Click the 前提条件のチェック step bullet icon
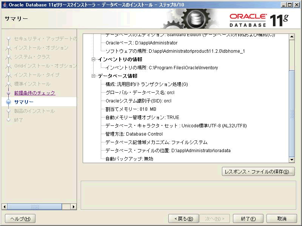302x226 pixels. pyautogui.click(x=8, y=93)
